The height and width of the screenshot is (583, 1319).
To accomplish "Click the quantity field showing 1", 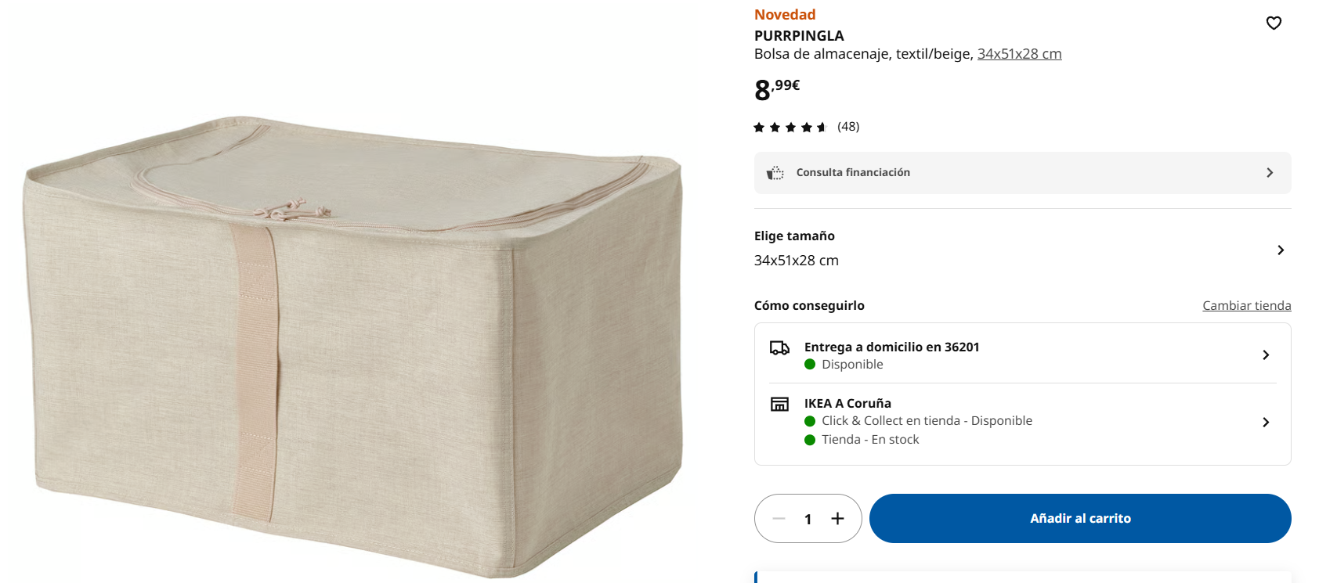I will point(808,519).
